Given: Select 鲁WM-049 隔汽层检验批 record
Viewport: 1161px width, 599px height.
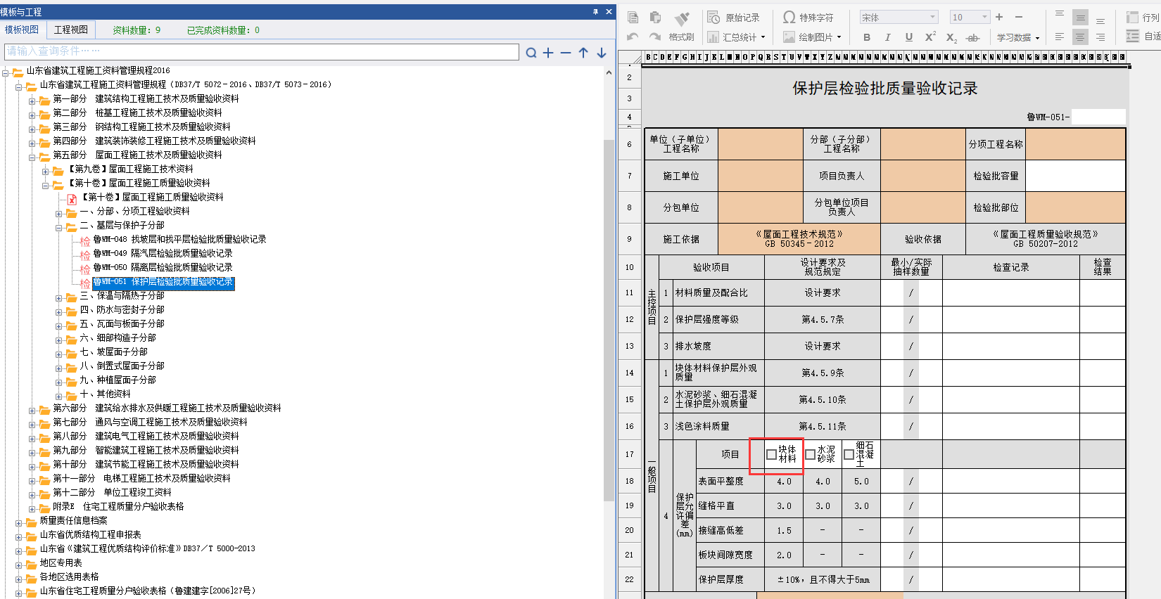Looking at the screenshot, I should tap(163, 253).
